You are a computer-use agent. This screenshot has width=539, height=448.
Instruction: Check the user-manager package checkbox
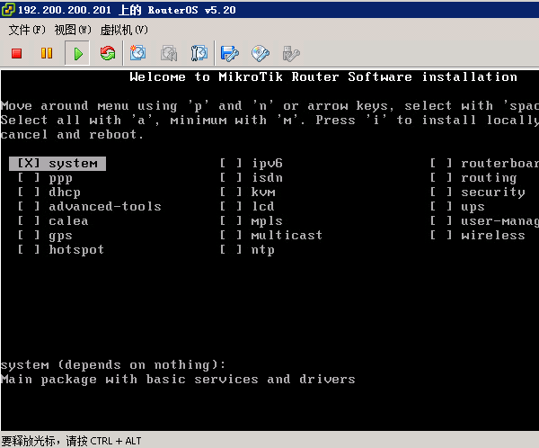point(441,220)
